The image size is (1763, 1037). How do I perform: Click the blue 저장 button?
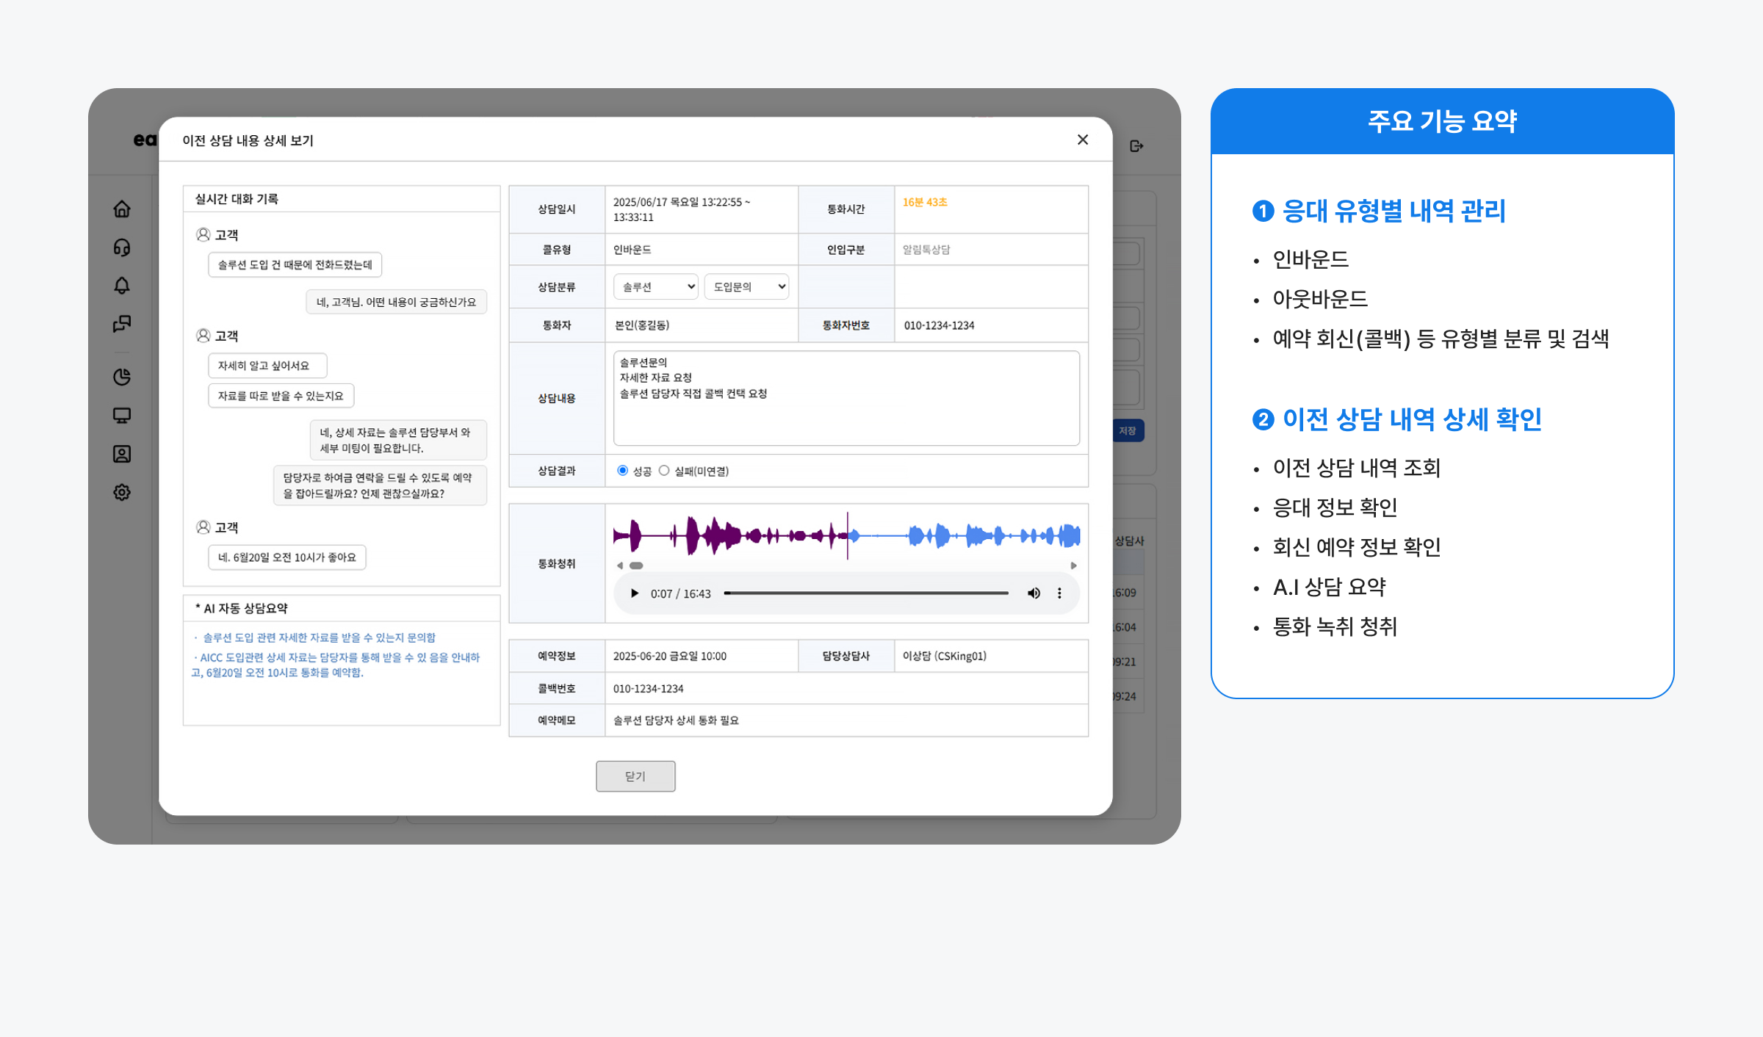pos(1128,431)
